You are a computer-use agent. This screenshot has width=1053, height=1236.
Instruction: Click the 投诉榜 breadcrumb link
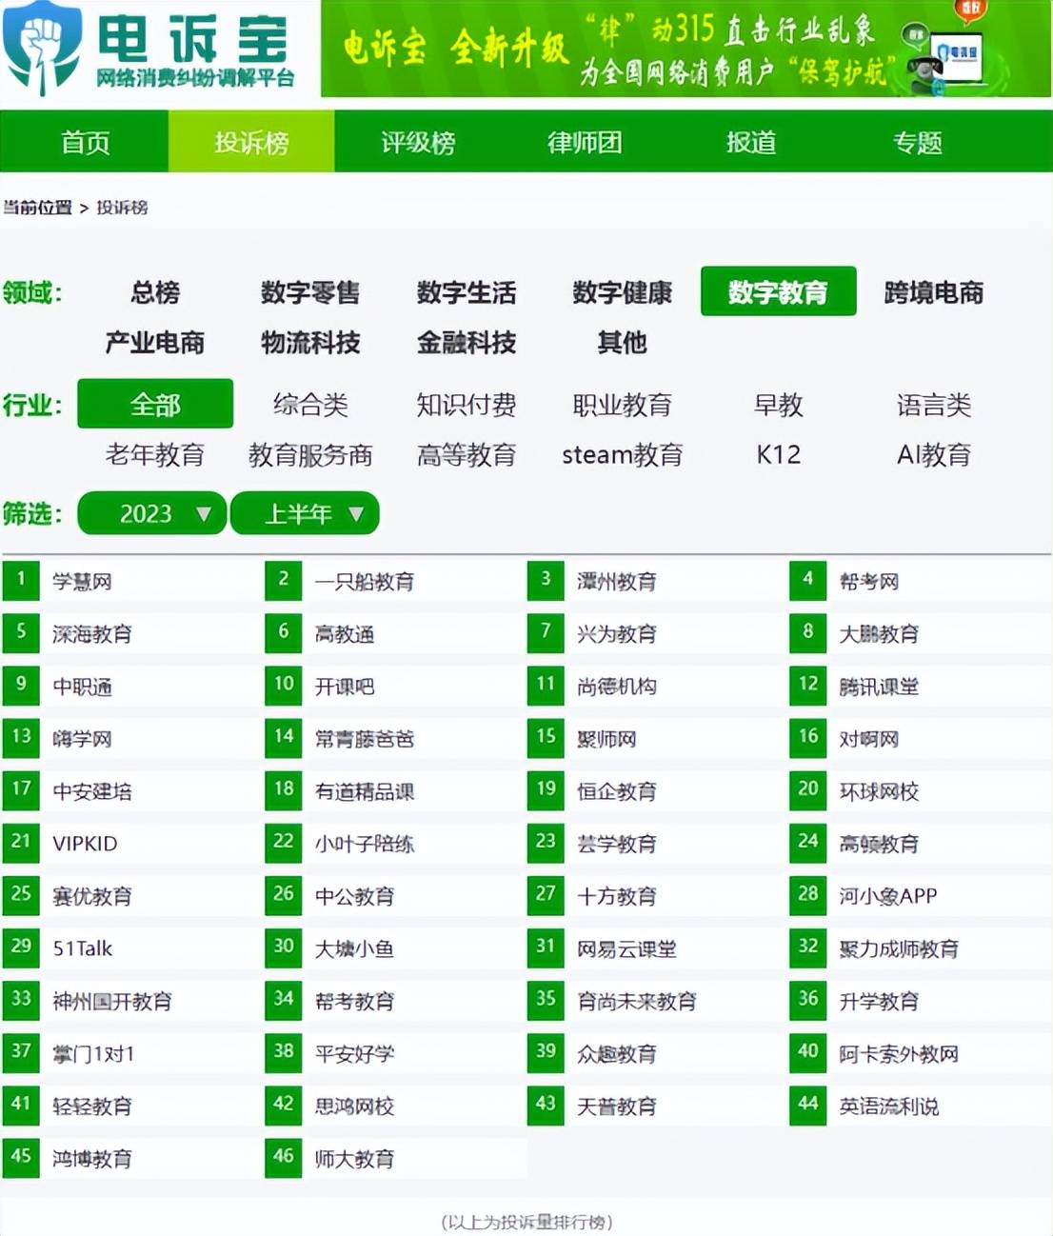[122, 208]
